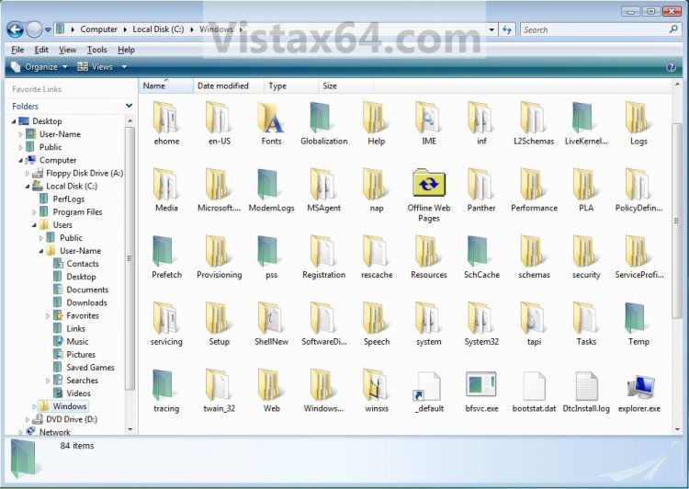Open the Edit menu
The image size is (689, 489).
(x=41, y=50)
